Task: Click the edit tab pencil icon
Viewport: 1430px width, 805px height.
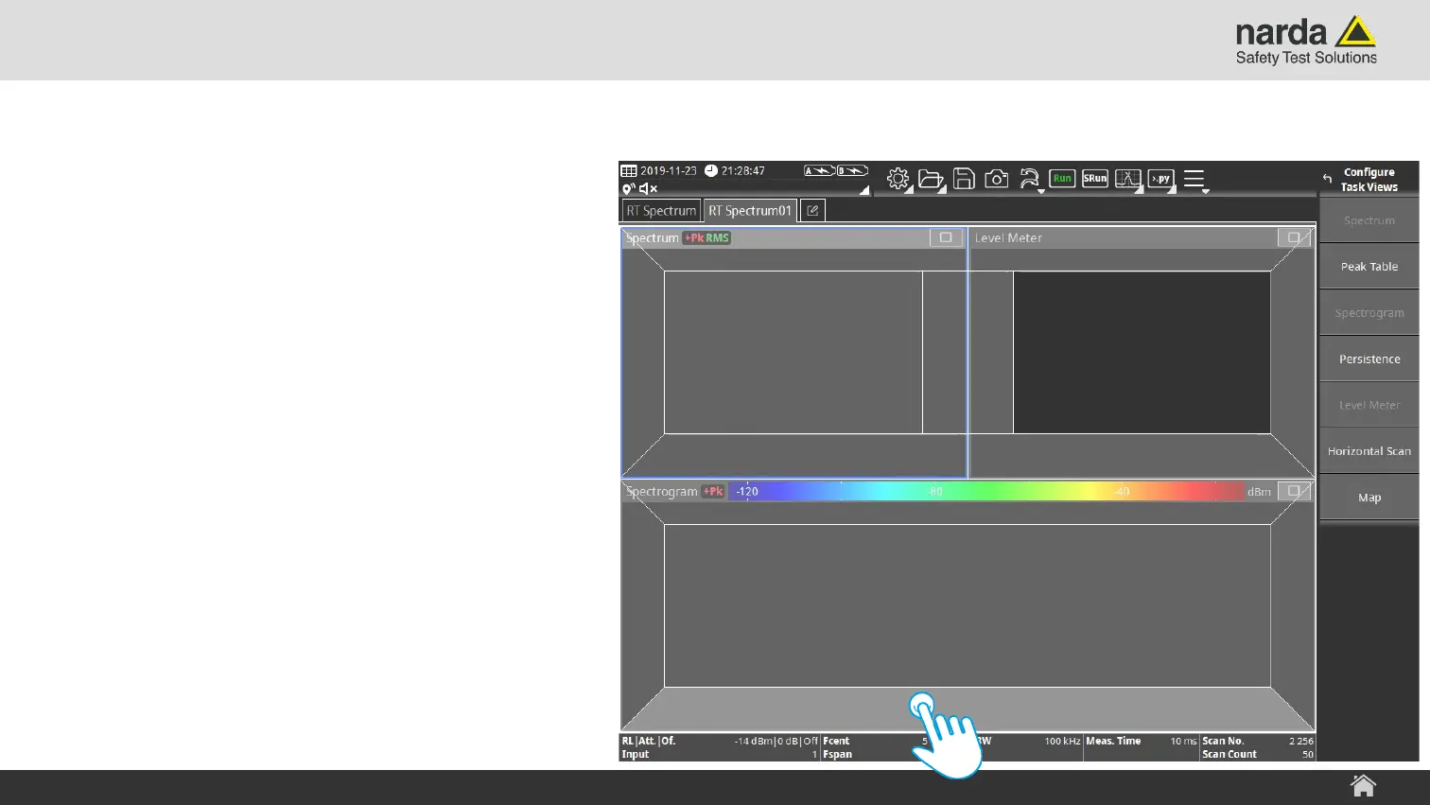Action: pyautogui.click(x=812, y=211)
